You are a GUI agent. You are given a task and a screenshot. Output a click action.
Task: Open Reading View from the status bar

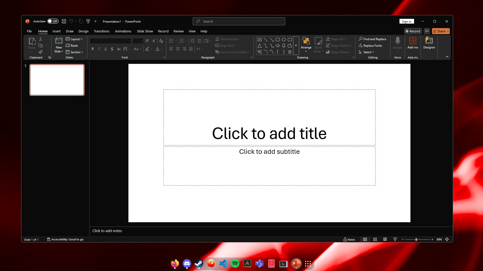point(385,239)
